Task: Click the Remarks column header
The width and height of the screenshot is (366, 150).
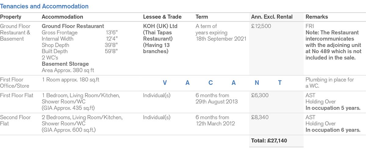Action: tap(317, 17)
